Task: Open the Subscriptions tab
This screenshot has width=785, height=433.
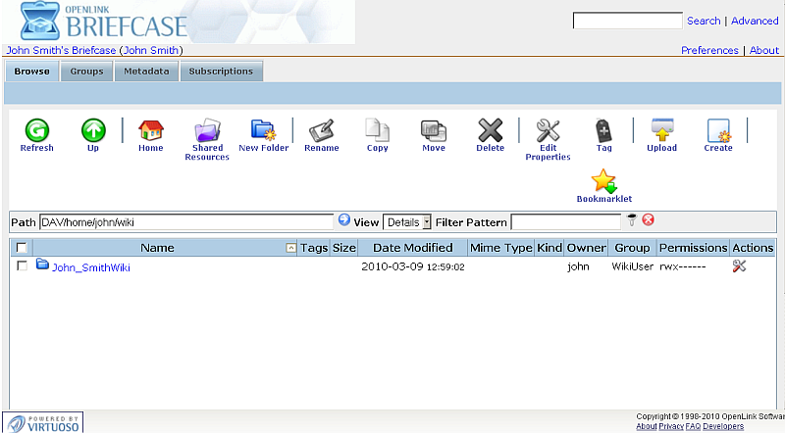Action: click(x=221, y=72)
